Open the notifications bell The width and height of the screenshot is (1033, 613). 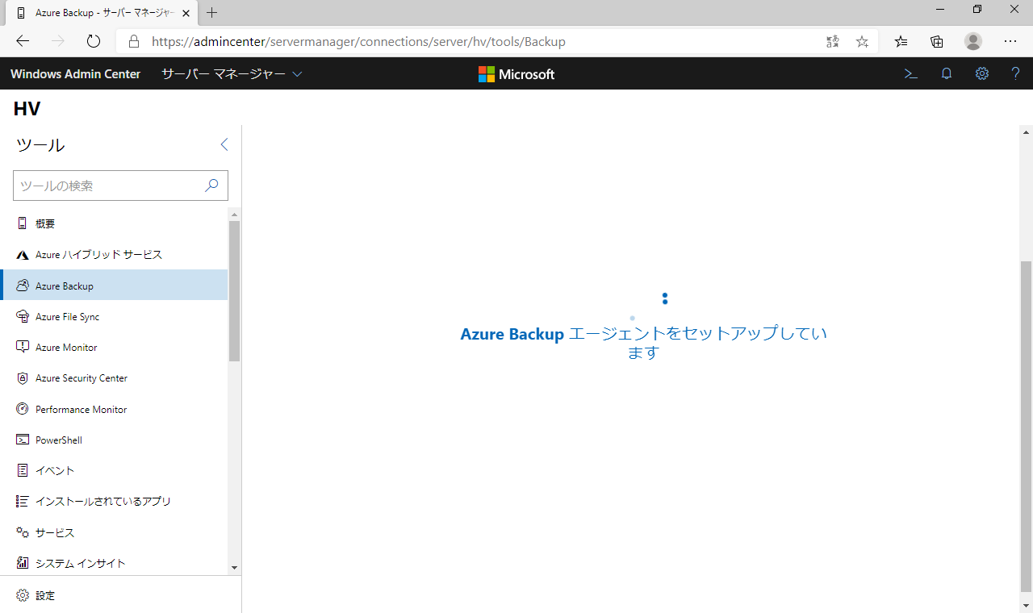point(947,73)
